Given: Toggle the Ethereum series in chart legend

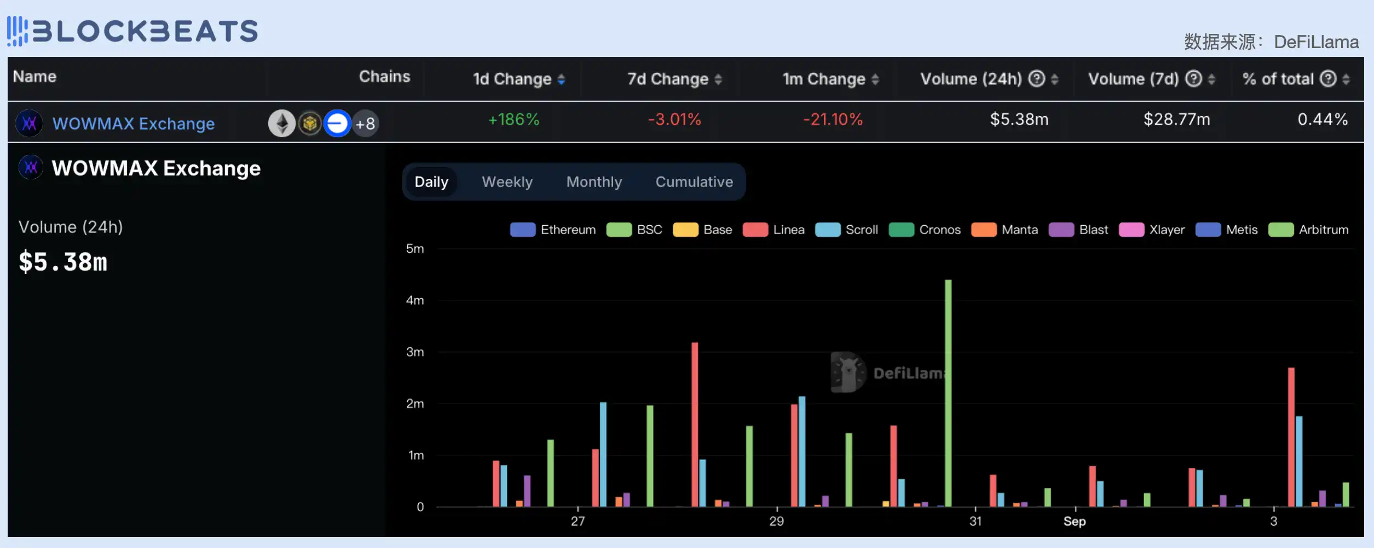Looking at the screenshot, I should [553, 230].
